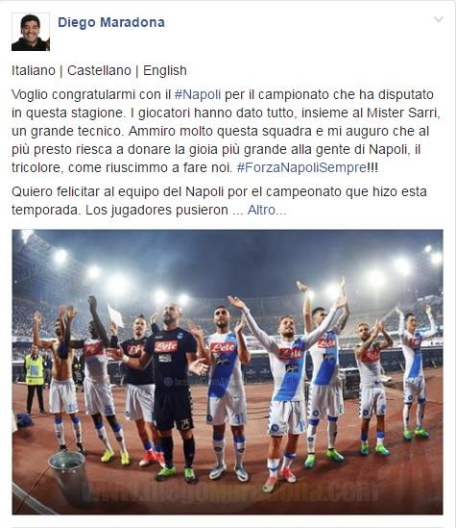
Task: Click the number 25 on black shorts
Action: pyautogui.click(x=186, y=423)
